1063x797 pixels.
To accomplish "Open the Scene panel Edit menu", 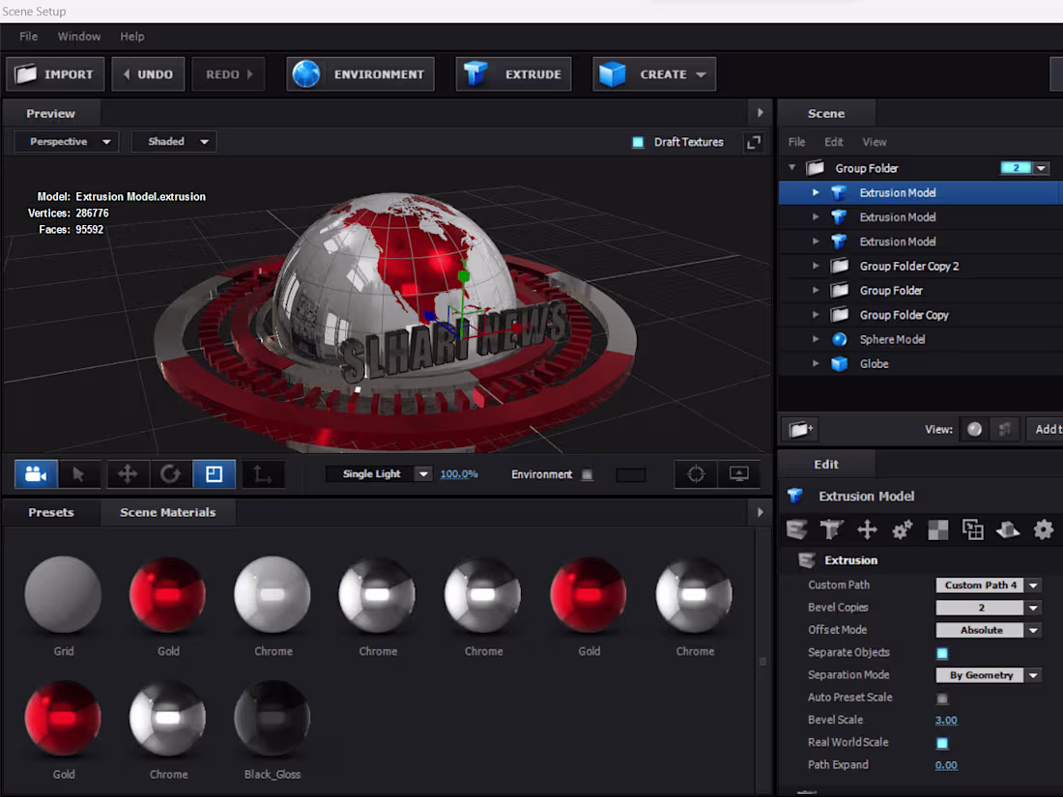I will [834, 142].
